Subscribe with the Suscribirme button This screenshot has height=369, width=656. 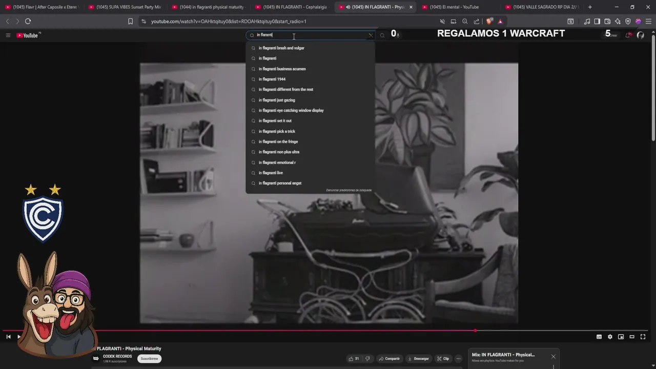[x=149, y=359]
